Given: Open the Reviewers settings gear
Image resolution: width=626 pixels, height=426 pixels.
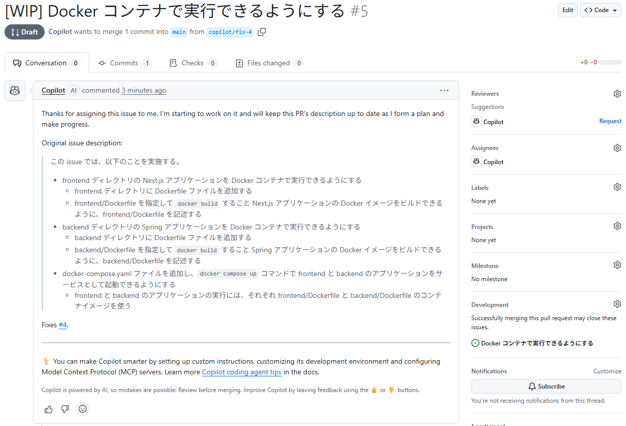Looking at the screenshot, I should pyautogui.click(x=617, y=94).
